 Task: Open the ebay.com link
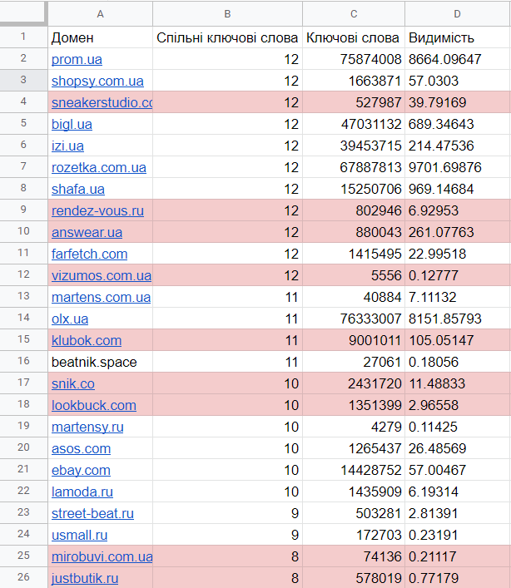pos(81,470)
